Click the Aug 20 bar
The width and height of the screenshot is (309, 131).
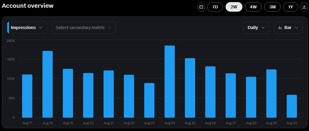(x=88, y=95)
